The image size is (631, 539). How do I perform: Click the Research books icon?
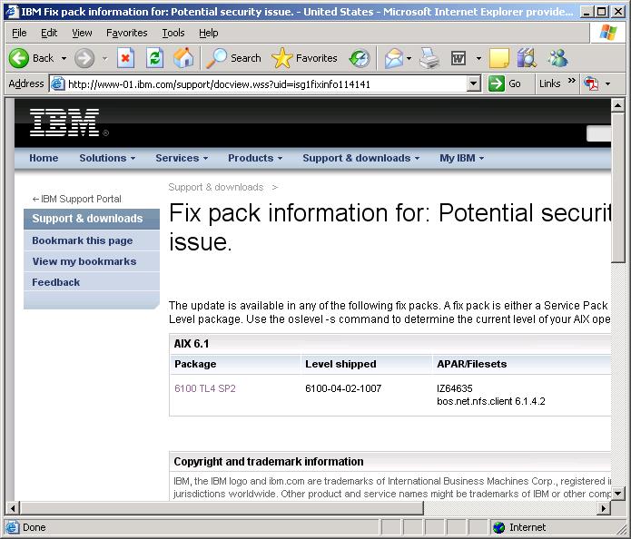pyautogui.click(x=527, y=57)
